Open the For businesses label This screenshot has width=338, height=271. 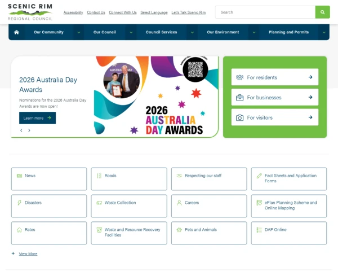(264, 98)
